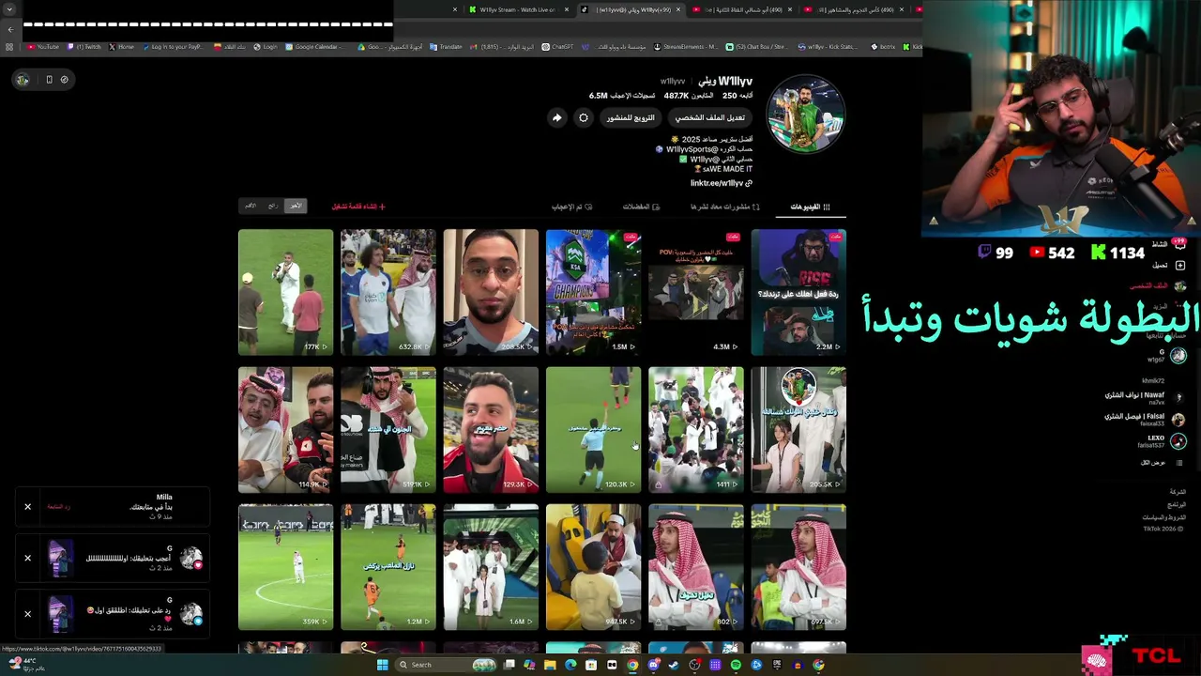1201x676 pixels.
Task: Open Spotify from the taskbar
Action: pos(736,665)
